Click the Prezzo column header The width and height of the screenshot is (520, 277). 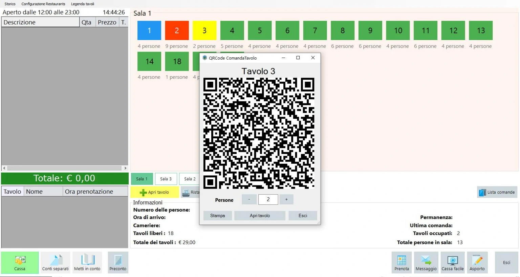click(107, 22)
